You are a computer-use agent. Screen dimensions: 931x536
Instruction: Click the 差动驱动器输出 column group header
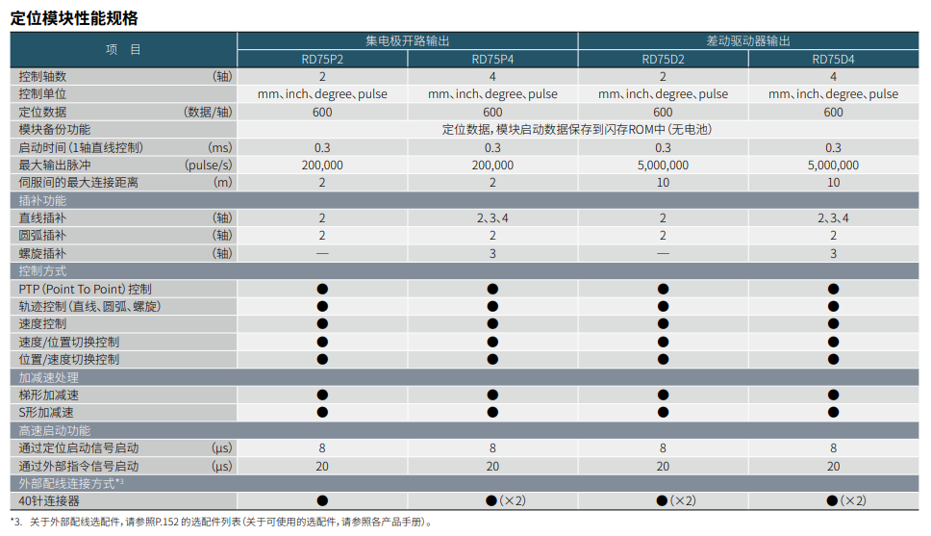pyautogui.click(x=748, y=41)
